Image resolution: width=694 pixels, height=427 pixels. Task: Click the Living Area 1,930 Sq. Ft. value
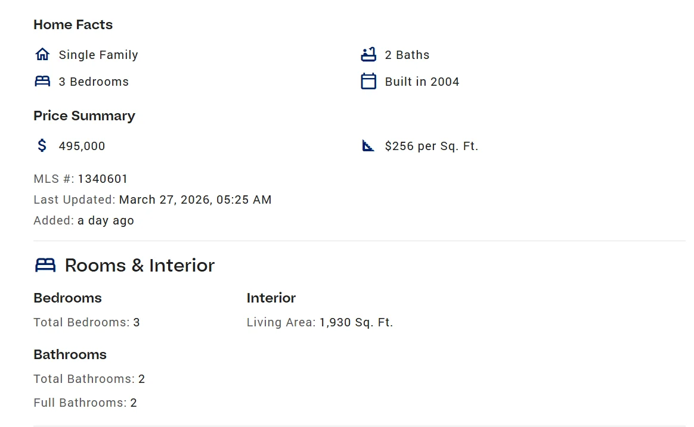356,322
